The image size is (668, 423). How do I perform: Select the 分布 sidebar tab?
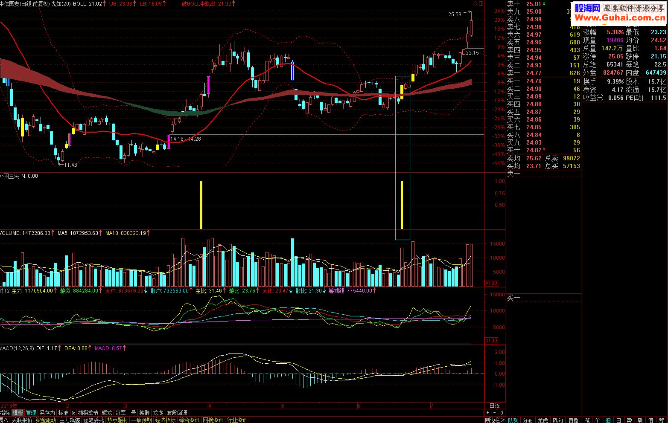coord(528,420)
